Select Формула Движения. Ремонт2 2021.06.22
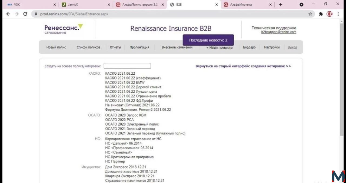The image size is (346, 183). pyautogui.click(x=138, y=110)
